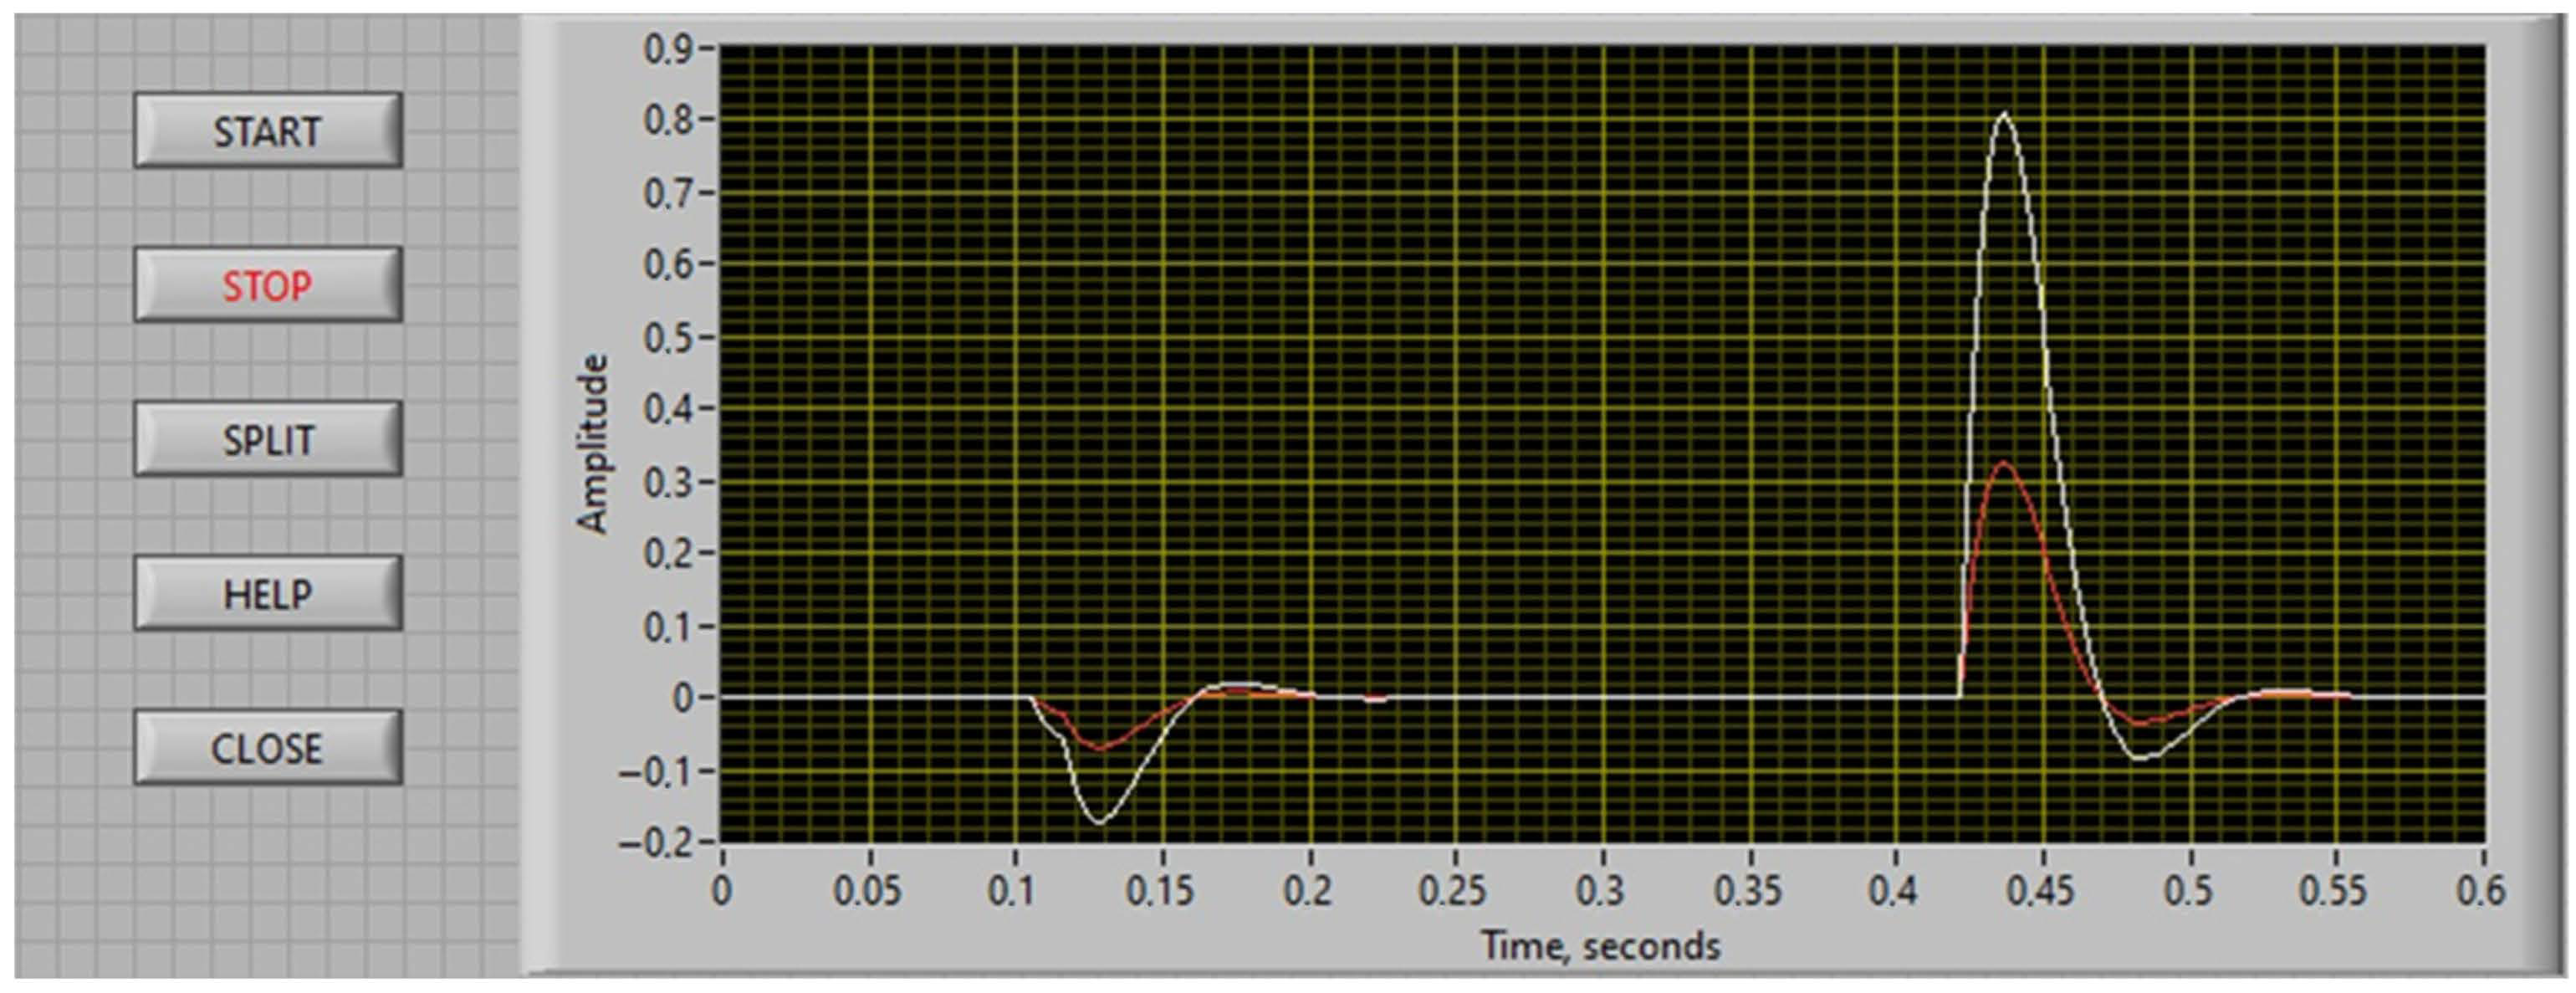This screenshot has height=993, width=2576.
Task: Click the 0.3 time axis marker
Action: [x=1601, y=891]
